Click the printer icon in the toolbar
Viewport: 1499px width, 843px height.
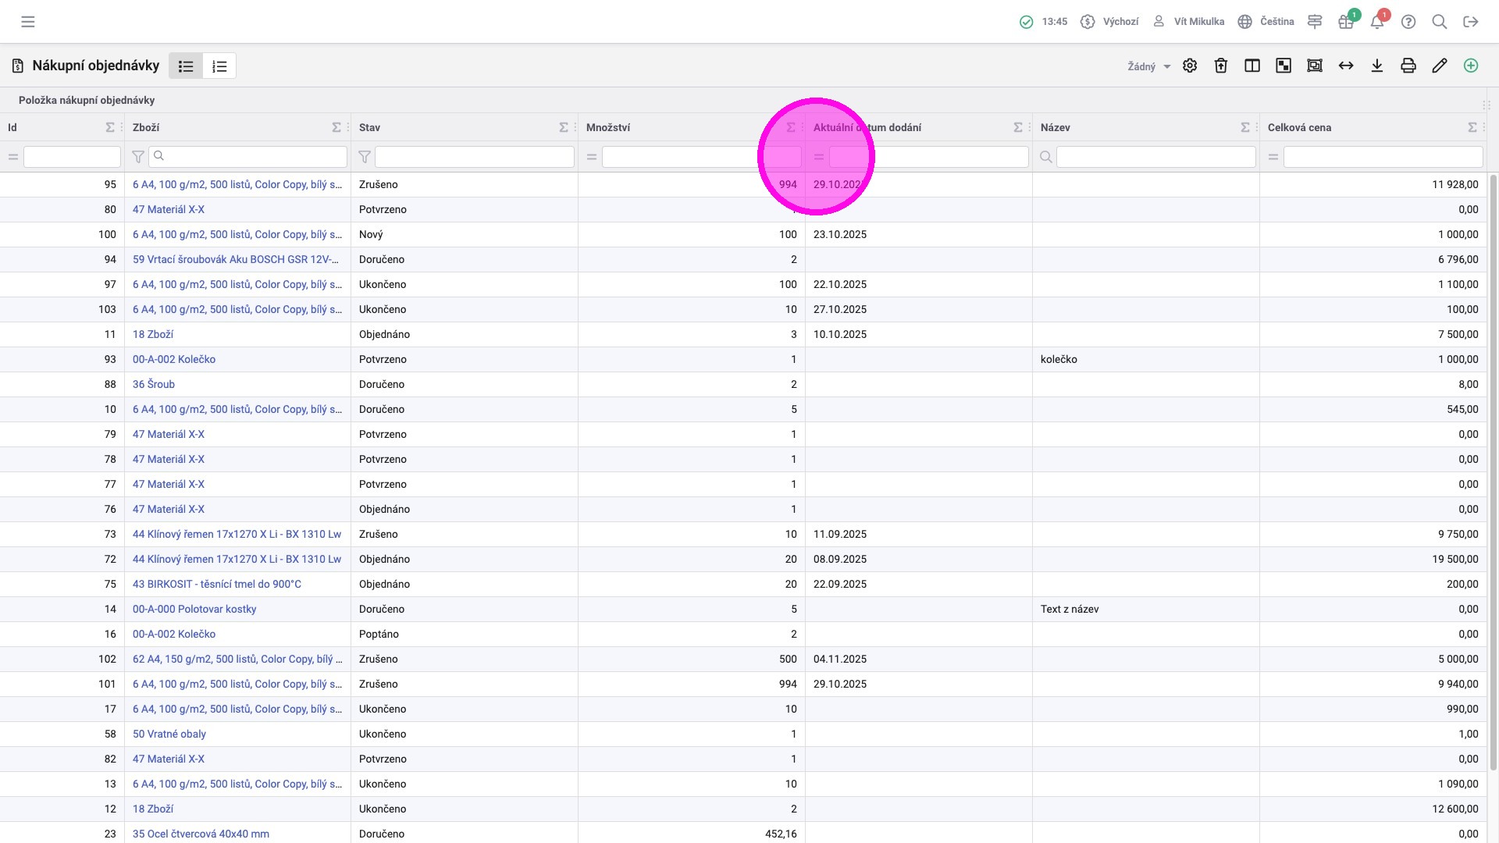(x=1408, y=66)
